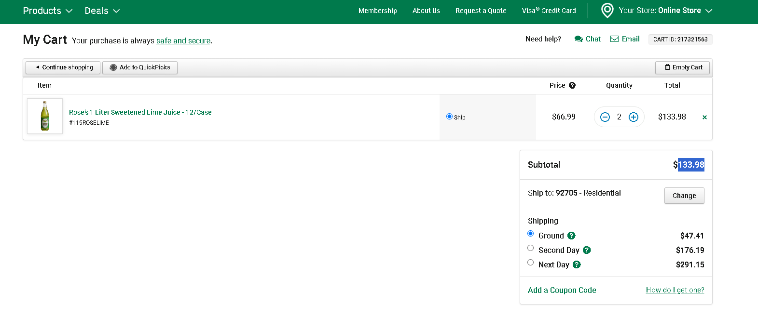Go to About Us
Viewport: 758px width, 317px height.
(x=426, y=11)
